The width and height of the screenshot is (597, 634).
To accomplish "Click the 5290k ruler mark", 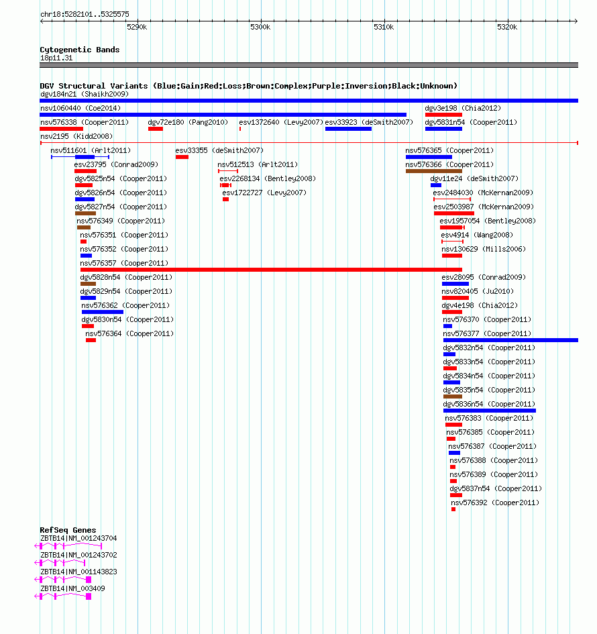I will point(137,27).
